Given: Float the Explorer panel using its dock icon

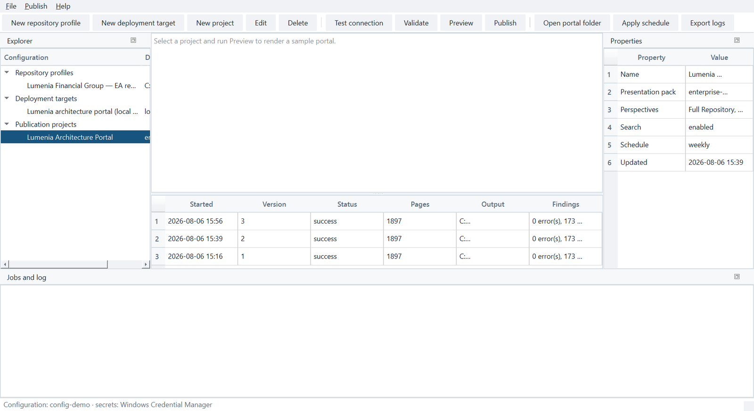Looking at the screenshot, I should (133, 40).
